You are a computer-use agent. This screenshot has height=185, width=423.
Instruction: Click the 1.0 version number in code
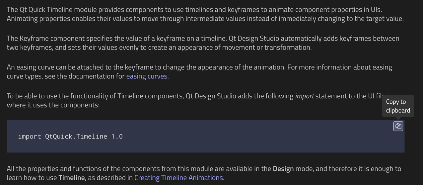(117, 137)
